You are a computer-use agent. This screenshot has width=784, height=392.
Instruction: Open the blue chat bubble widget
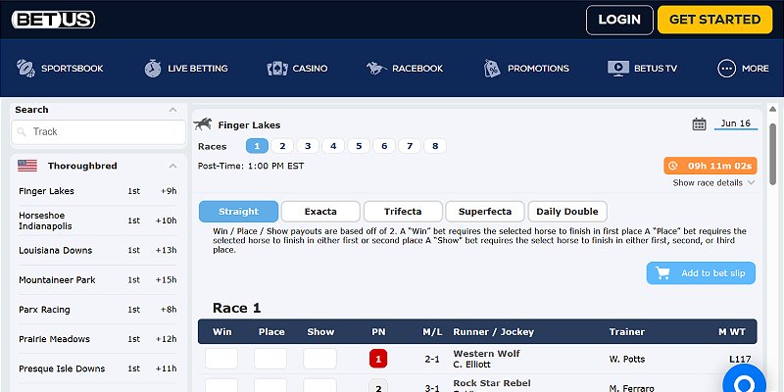pyautogui.click(x=744, y=380)
